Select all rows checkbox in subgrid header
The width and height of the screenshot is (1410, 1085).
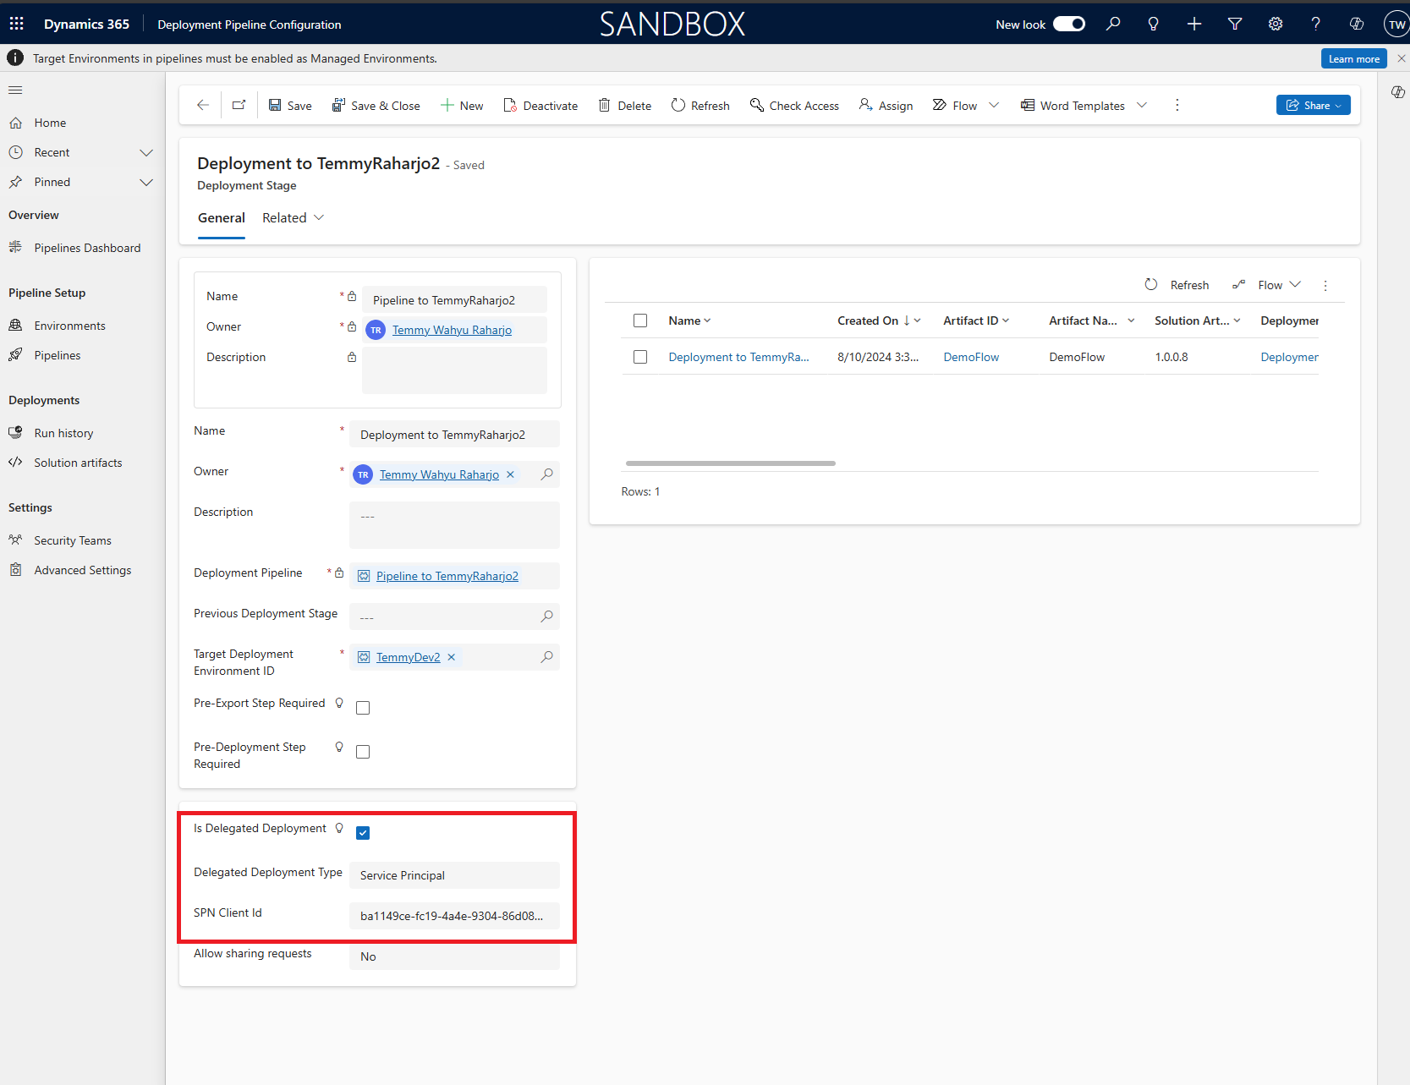click(640, 321)
